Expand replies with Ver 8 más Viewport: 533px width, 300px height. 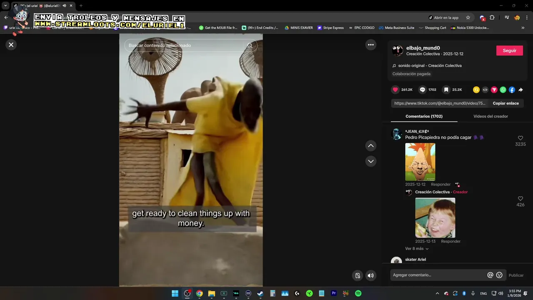click(x=417, y=248)
